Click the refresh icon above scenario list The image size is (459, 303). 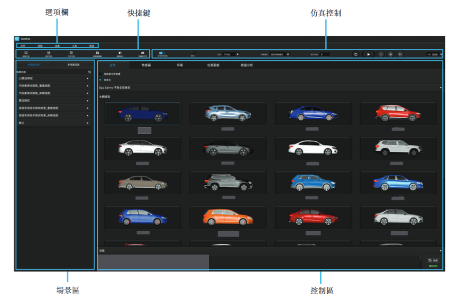[x=90, y=72]
